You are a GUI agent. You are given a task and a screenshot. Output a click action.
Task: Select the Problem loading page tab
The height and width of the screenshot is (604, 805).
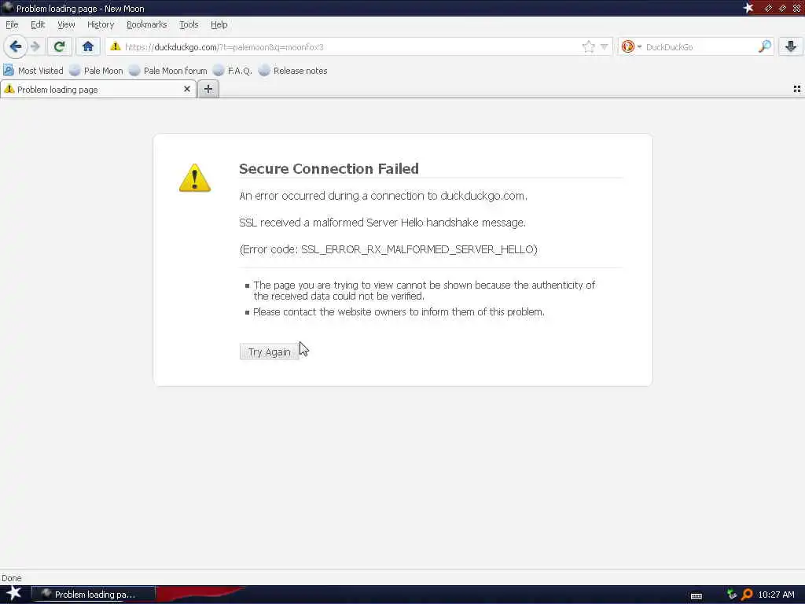click(x=97, y=90)
